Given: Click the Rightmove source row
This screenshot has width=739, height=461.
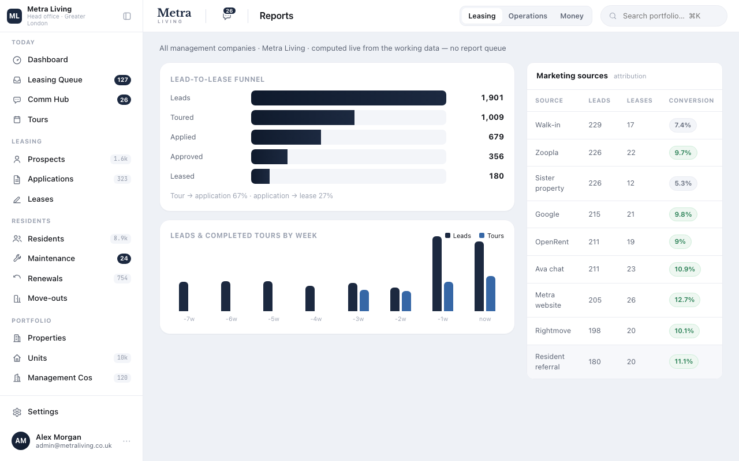Looking at the screenshot, I should click(x=625, y=331).
